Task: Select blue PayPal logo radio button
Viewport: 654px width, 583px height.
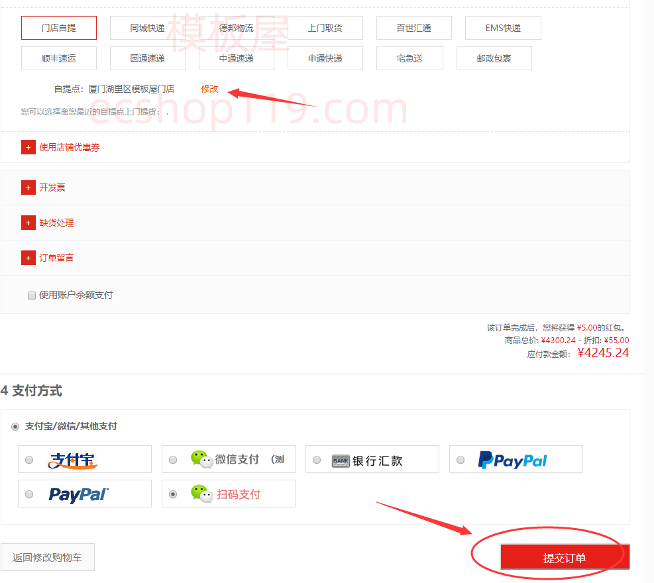Action: 461,460
